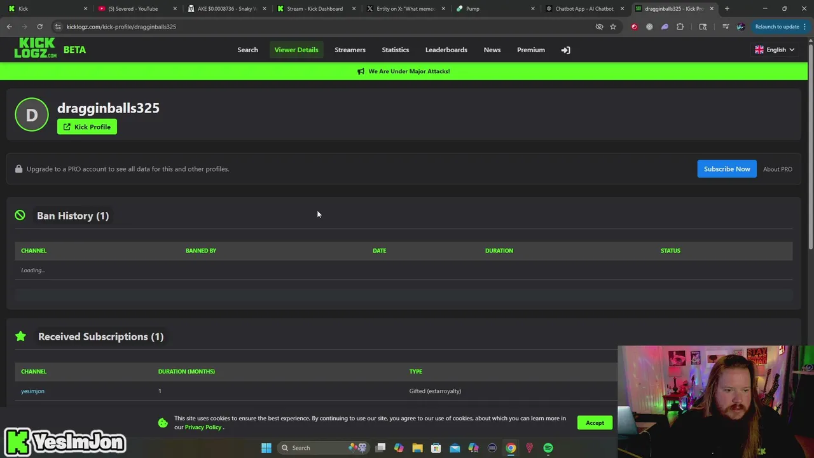814x458 pixels.
Task: Click the TYPE column header in subscriptions
Action: pos(415,371)
